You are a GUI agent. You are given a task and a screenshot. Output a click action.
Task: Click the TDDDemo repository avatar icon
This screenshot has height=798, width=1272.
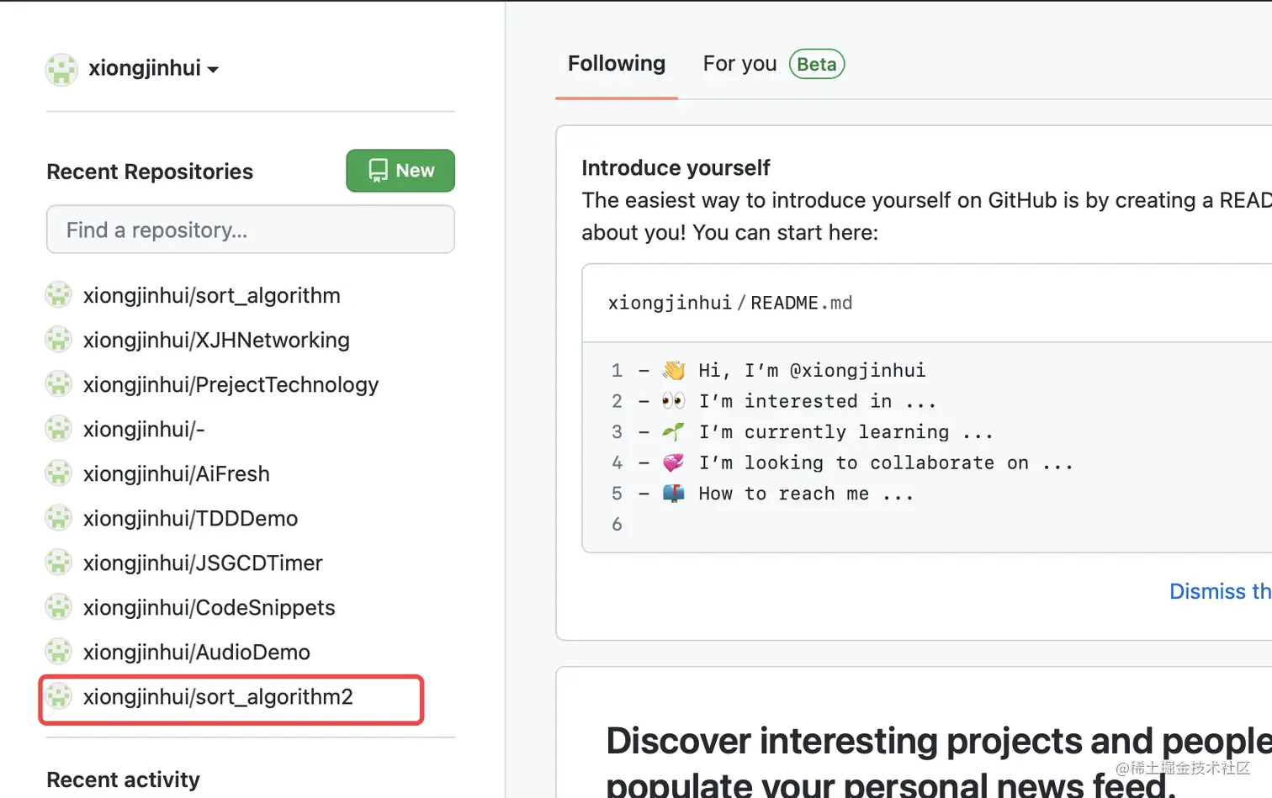[58, 518]
